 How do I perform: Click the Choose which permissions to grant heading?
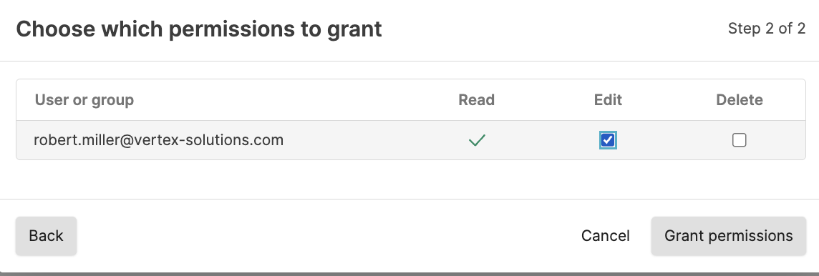tap(199, 29)
